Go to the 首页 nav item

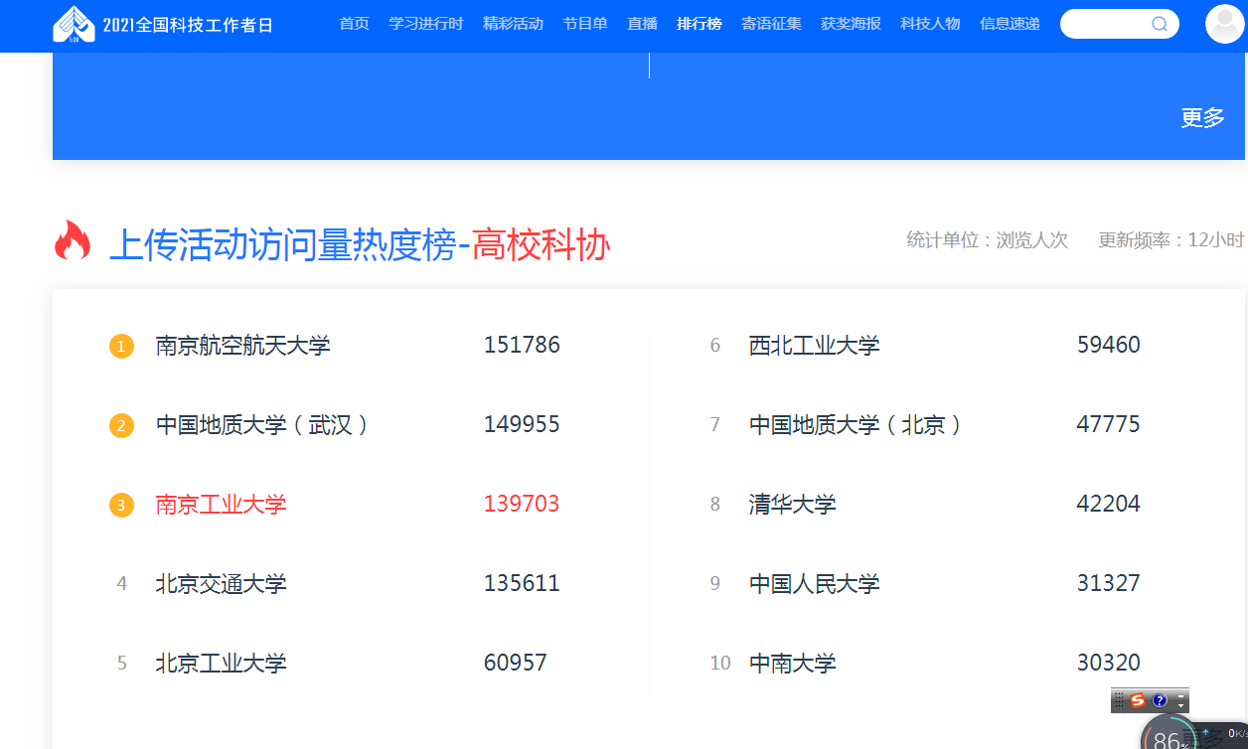(x=354, y=24)
